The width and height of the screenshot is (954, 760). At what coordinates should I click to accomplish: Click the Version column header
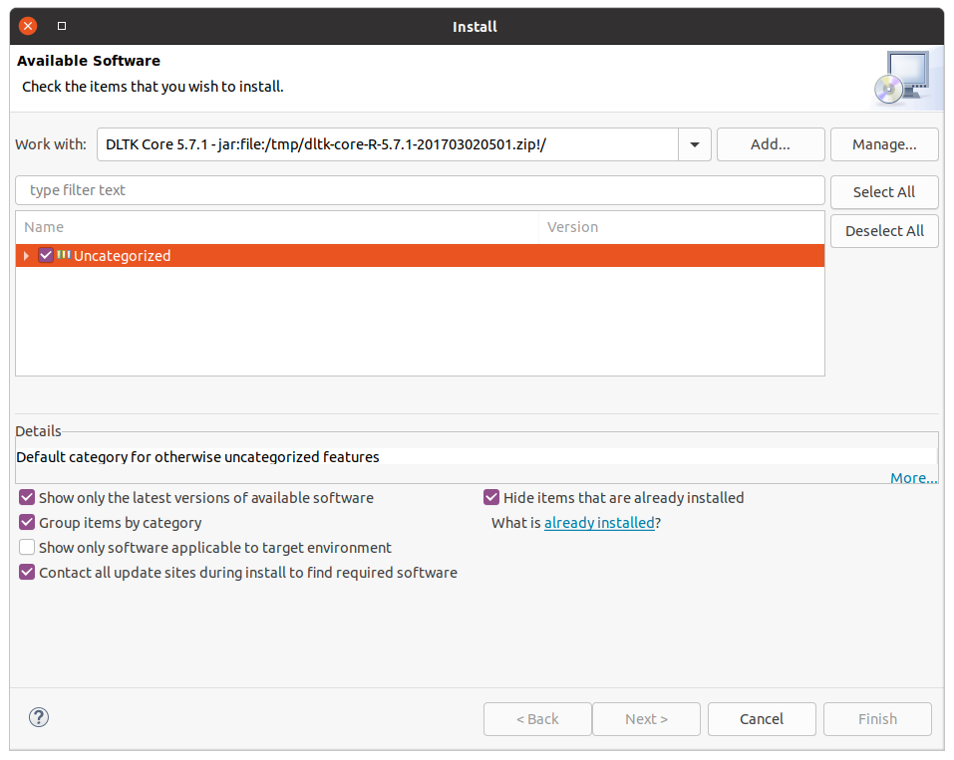pos(573,226)
